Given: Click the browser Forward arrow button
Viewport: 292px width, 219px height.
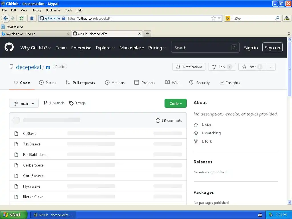Looking at the screenshot, I should click(x=13, y=18).
